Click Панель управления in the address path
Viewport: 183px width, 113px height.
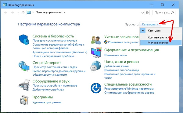[48, 12]
